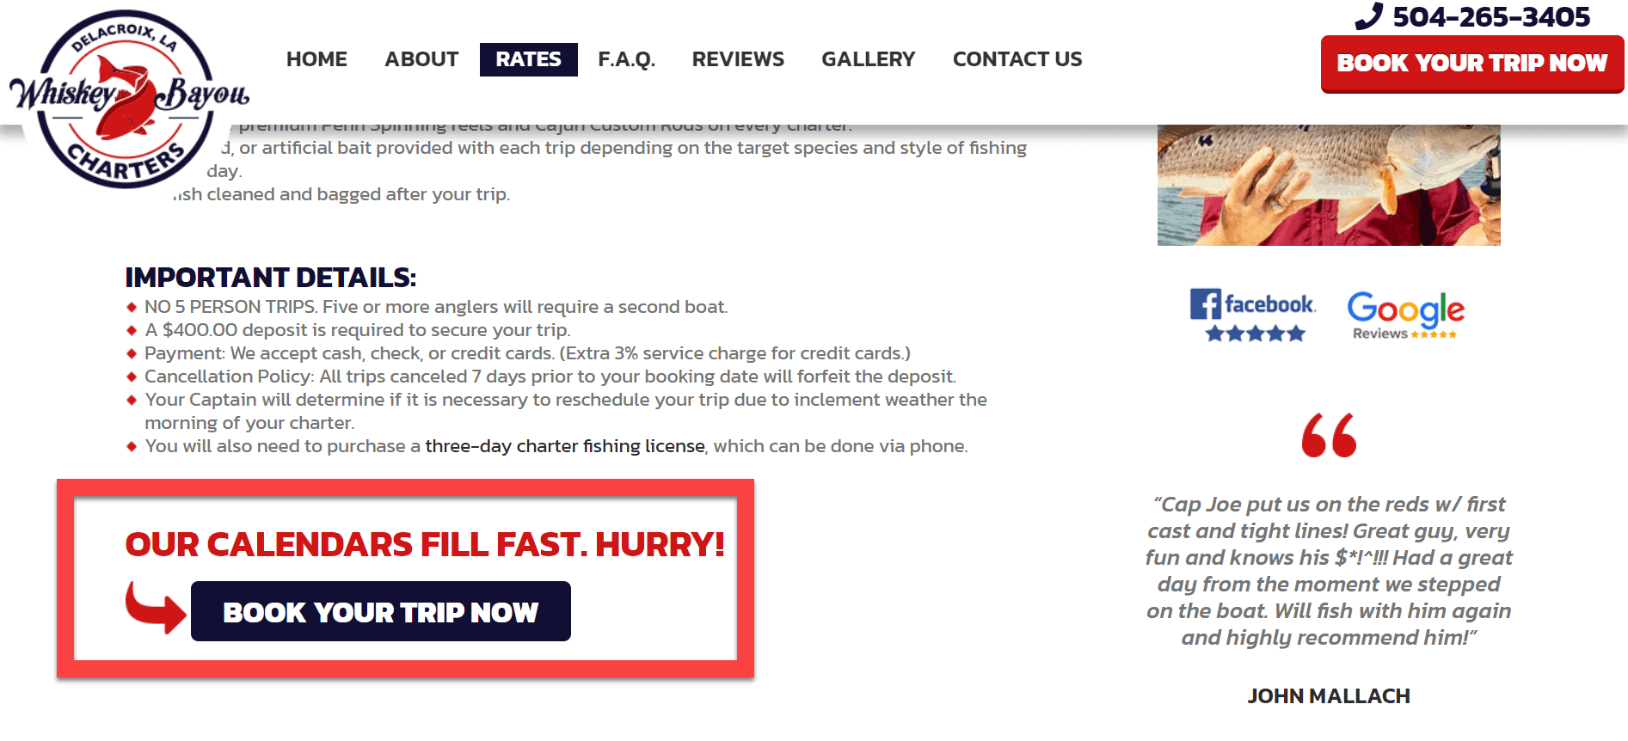
Task: Click the phone icon beside 504-265-3405
Action: [x=1368, y=16]
